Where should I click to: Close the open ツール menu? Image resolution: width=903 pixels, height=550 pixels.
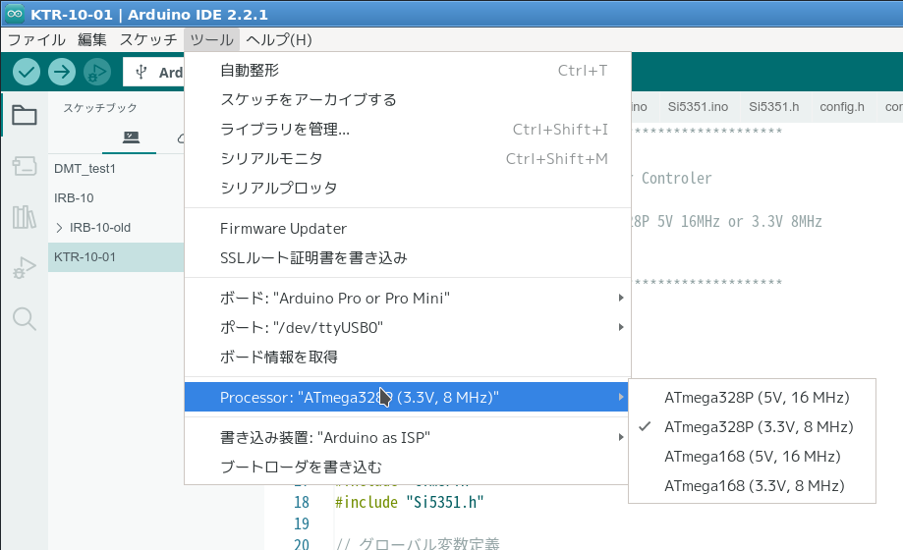(212, 39)
